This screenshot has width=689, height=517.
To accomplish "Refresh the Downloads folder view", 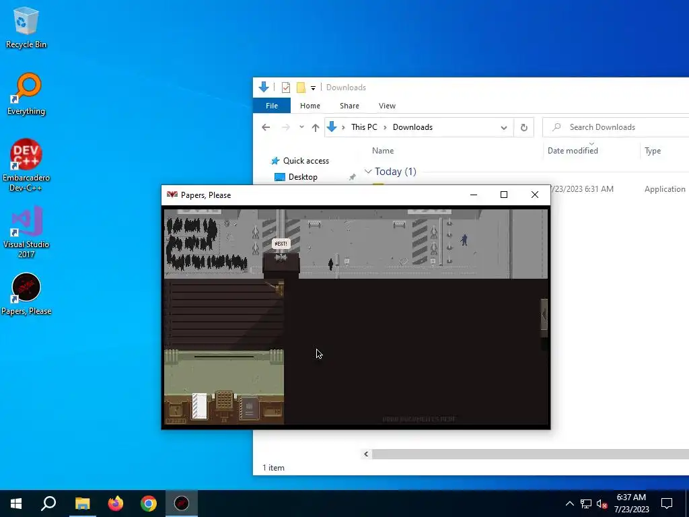I will tap(523, 127).
